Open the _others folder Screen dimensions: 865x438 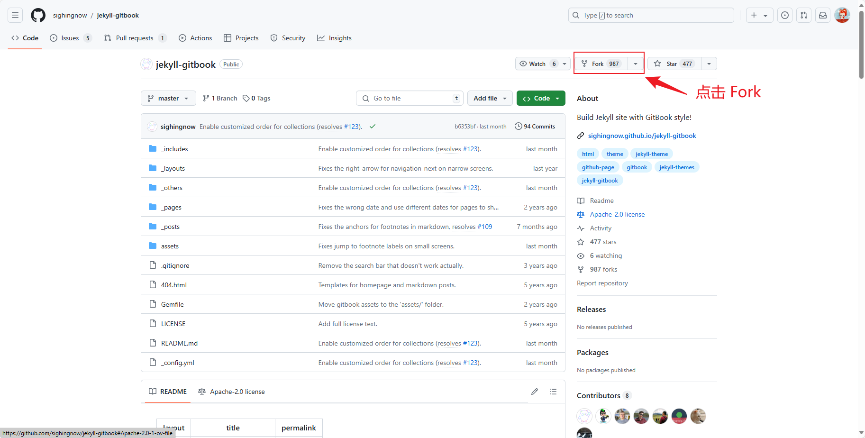click(172, 188)
